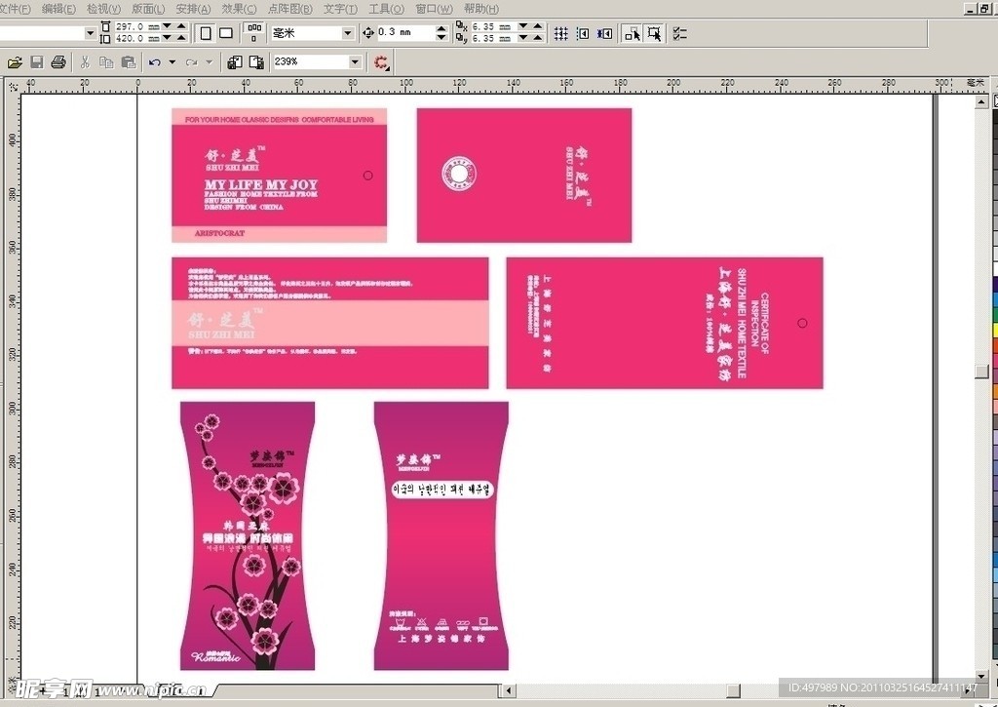Click the vertical scrollbar thumb
998x707 pixels.
[x=981, y=370]
